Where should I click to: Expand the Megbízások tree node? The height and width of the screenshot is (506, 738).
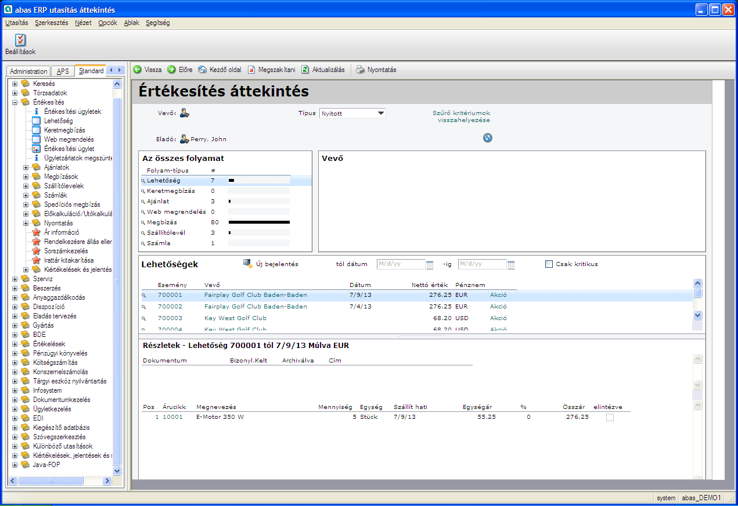(26, 177)
